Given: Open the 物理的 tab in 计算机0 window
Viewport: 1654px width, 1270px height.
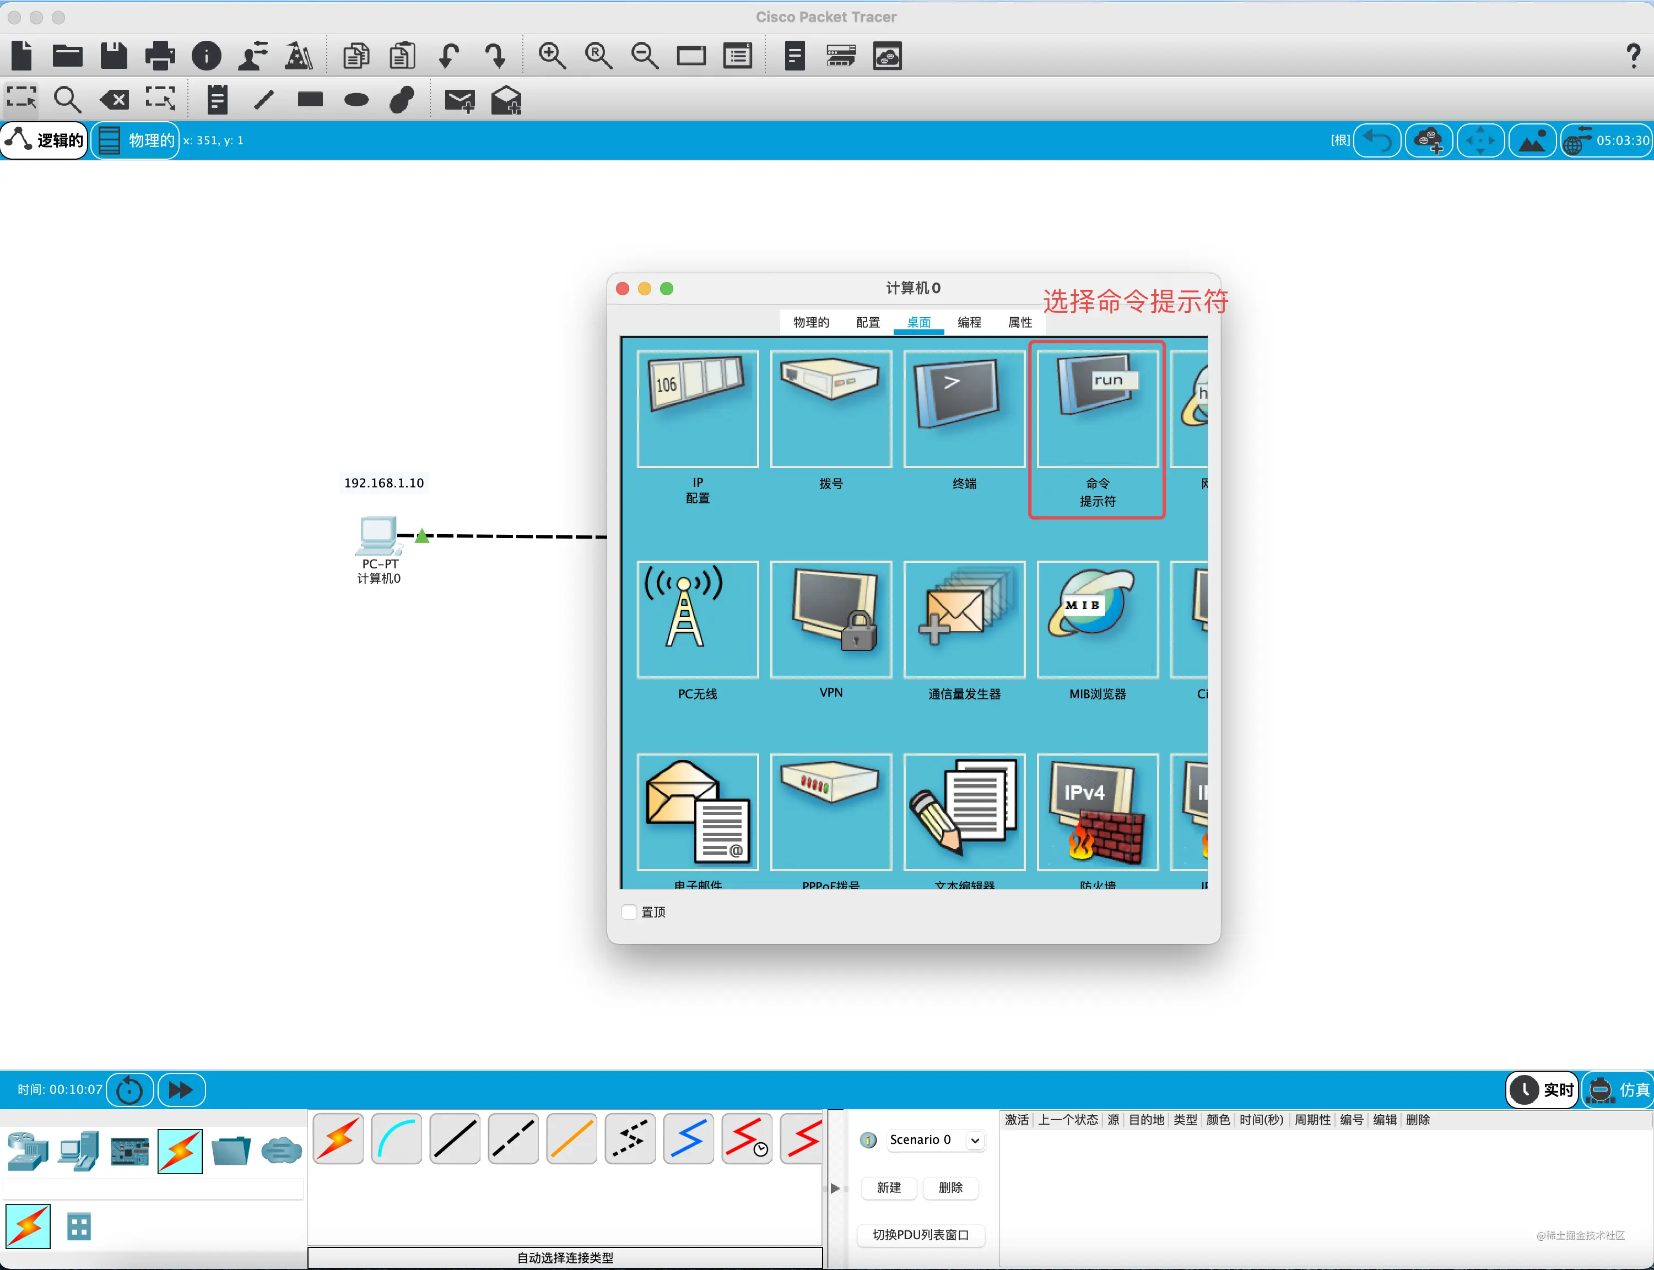Looking at the screenshot, I should pyautogui.click(x=810, y=322).
